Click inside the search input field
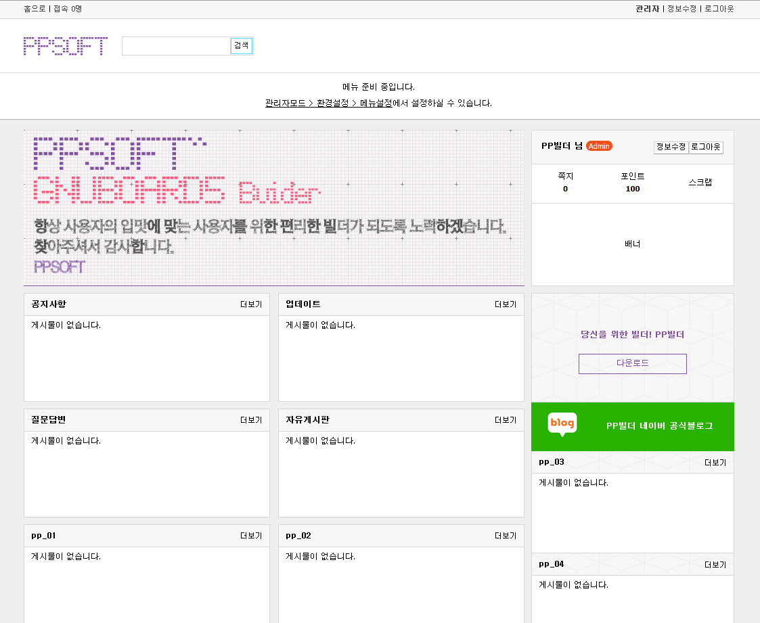This screenshot has height=623, width=760. 175,46
